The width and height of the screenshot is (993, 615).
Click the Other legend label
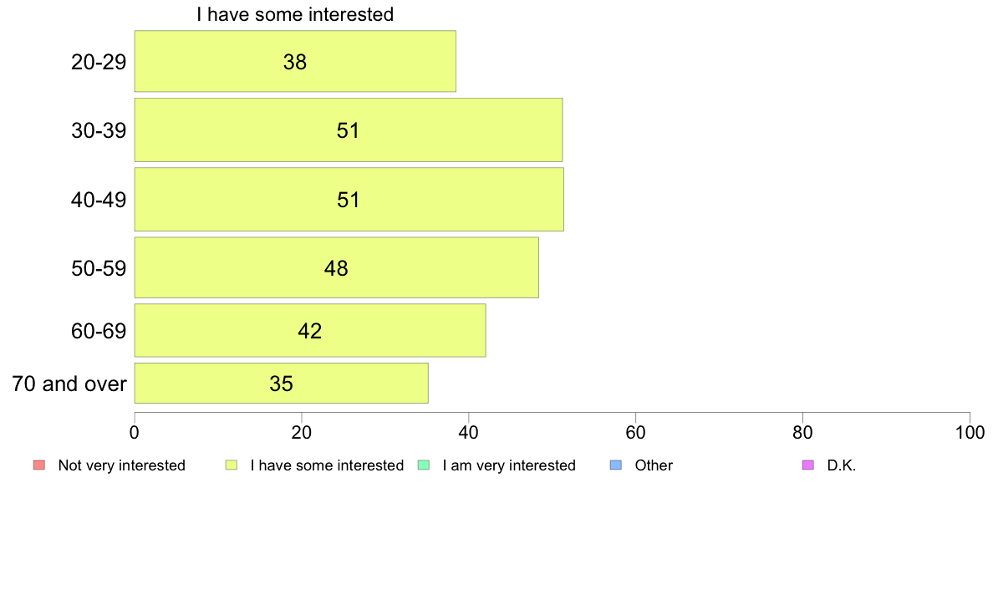coord(654,465)
